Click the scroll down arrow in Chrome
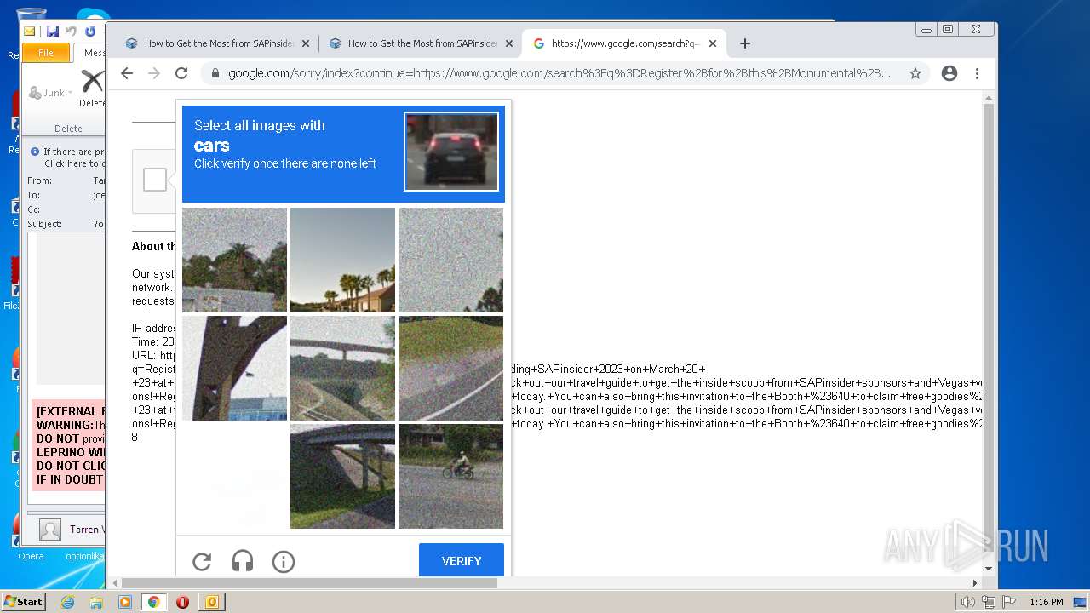The width and height of the screenshot is (1090, 613). click(x=989, y=569)
